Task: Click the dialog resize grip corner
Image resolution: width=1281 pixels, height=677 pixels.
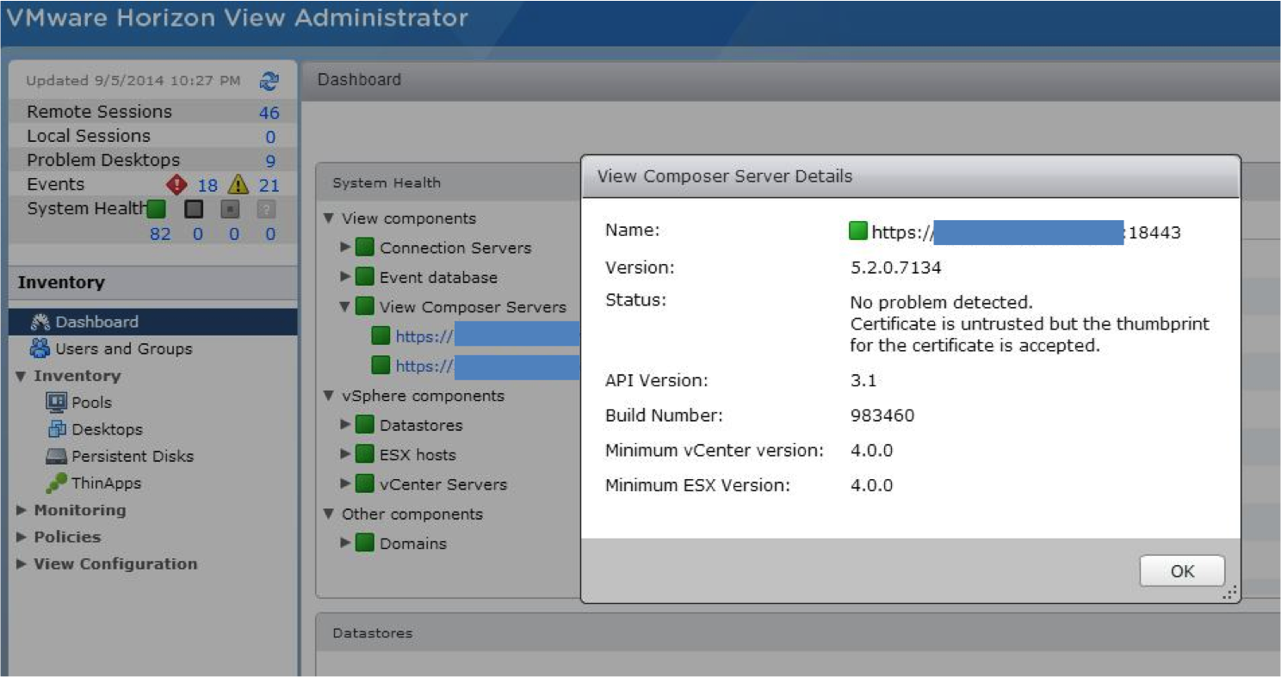Action: [1230, 593]
